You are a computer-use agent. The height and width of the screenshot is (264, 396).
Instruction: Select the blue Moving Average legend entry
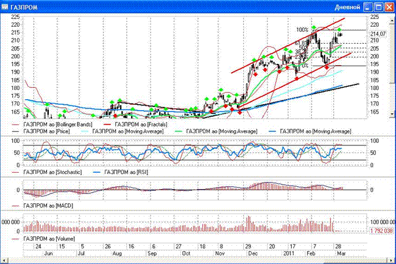310,131
